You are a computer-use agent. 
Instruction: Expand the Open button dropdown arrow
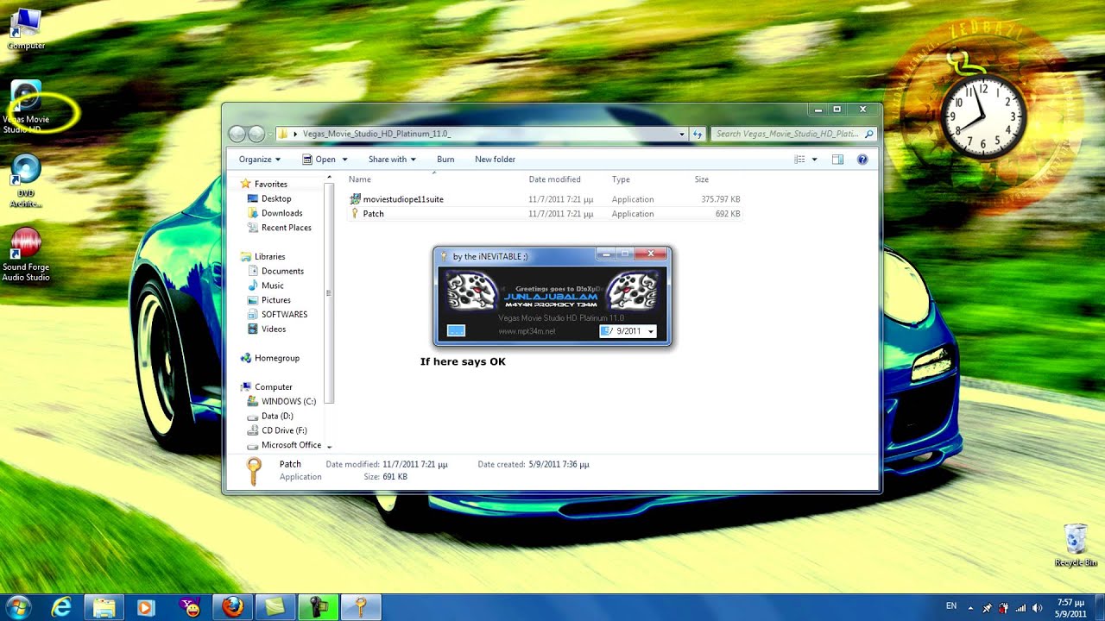click(344, 160)
